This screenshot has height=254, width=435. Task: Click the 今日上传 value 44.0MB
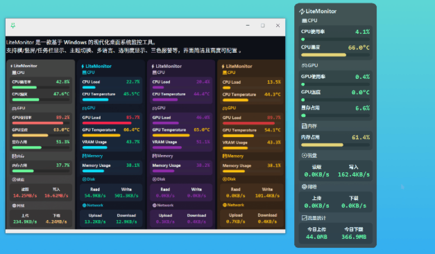316,237
